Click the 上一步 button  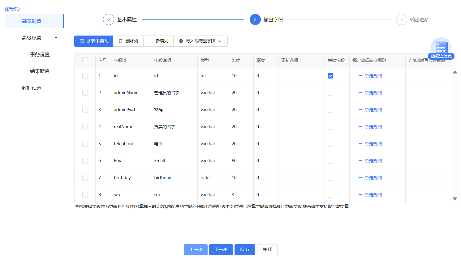[x=196, y=250]
